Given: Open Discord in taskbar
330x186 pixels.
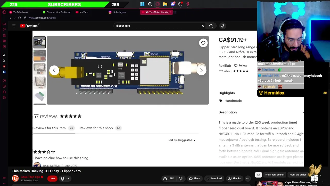Looking at the screenshot, I should coord(173,4).
